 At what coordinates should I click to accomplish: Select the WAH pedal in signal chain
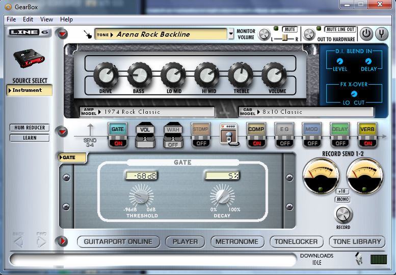tap(173, 135)
